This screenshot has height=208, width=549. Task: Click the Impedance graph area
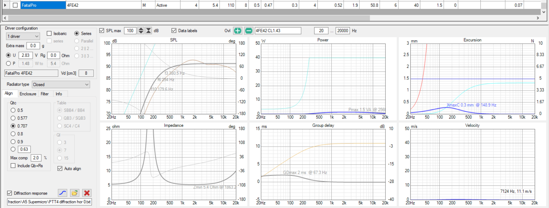pyautogui.click(x=174, y=164)
